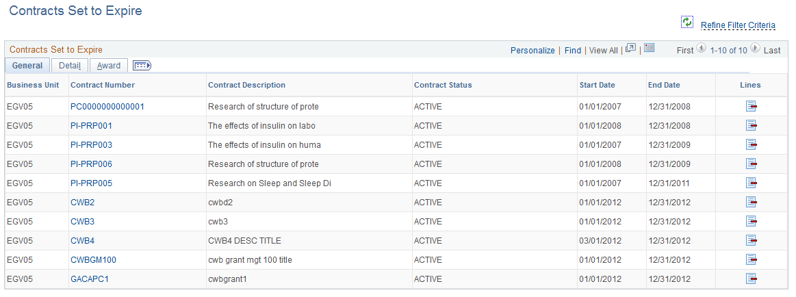Sort by Start Date column header
The height and width of the screenshot is (297, 796).
(597, 85)
